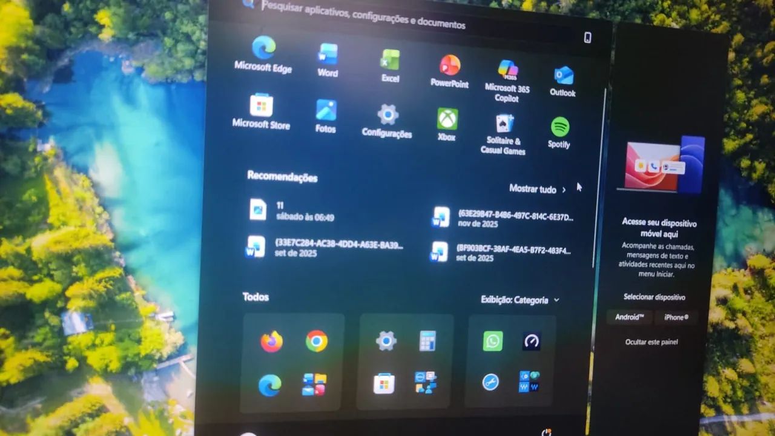The width and height of the screenshot is (775, 436).
Task: Open recommended document starting with {33E7C284
Action: [x=324, y=248]
